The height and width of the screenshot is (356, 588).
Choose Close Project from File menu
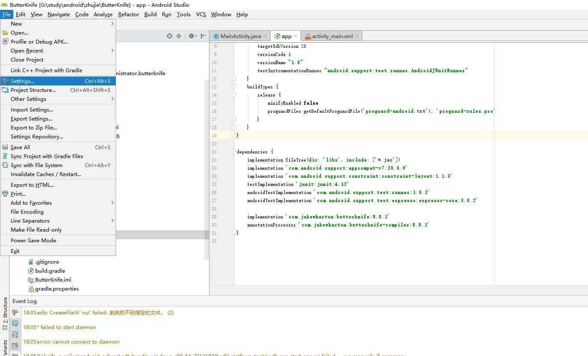tap(58, 59)
